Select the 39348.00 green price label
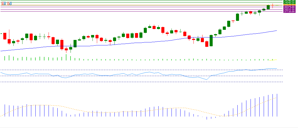This screenshot has height=128, width=298. (x=289, y=1)
